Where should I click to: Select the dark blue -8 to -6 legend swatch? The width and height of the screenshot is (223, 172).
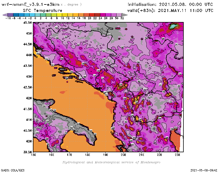16,15
